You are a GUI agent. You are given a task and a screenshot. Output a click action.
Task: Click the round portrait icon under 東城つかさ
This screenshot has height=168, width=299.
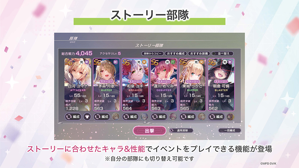(202, 117)
